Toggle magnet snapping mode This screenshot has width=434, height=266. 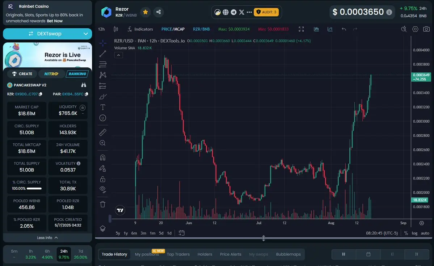(103, 158)
